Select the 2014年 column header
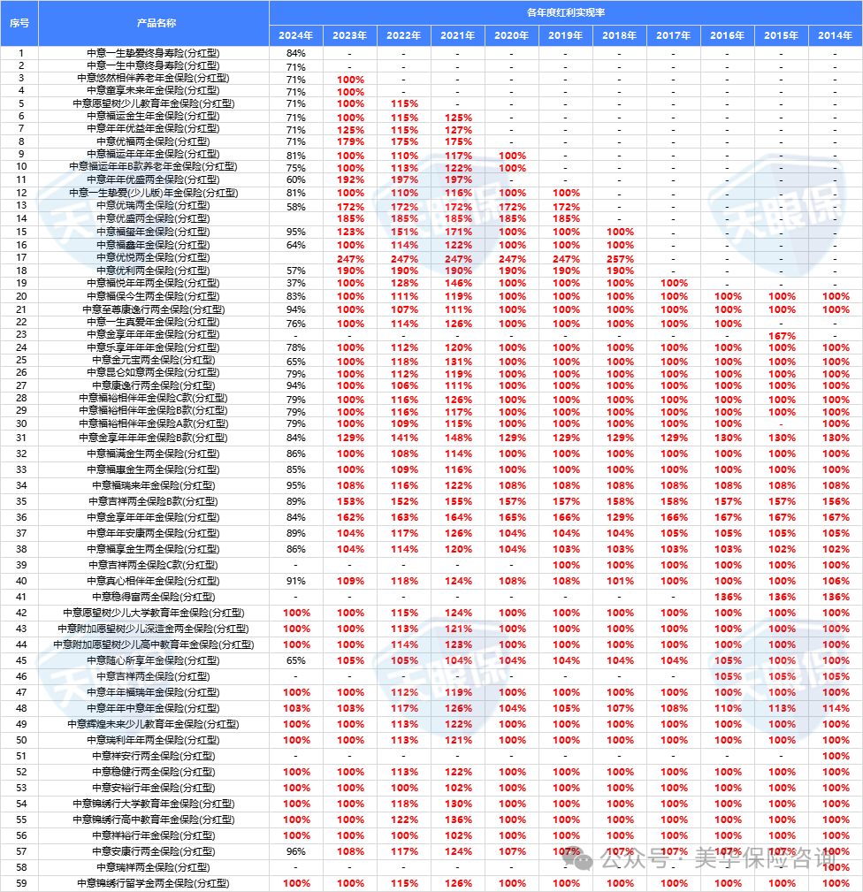Screen dimensions: 863x892 (x=835, y=36)
